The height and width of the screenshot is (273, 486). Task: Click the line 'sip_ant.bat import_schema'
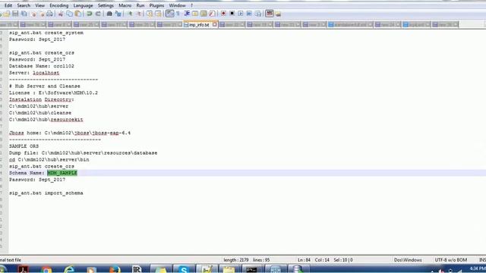(x=46, y=193)
